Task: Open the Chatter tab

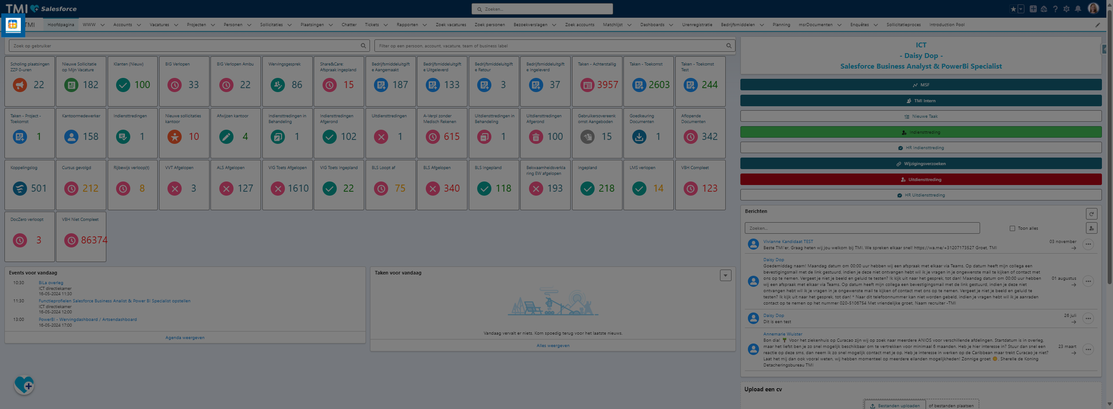Action: (349, 25)
